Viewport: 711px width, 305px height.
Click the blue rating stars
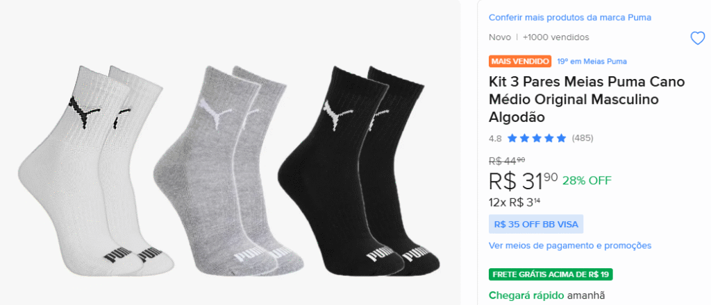pyautogui.click(x=537, y=138)
